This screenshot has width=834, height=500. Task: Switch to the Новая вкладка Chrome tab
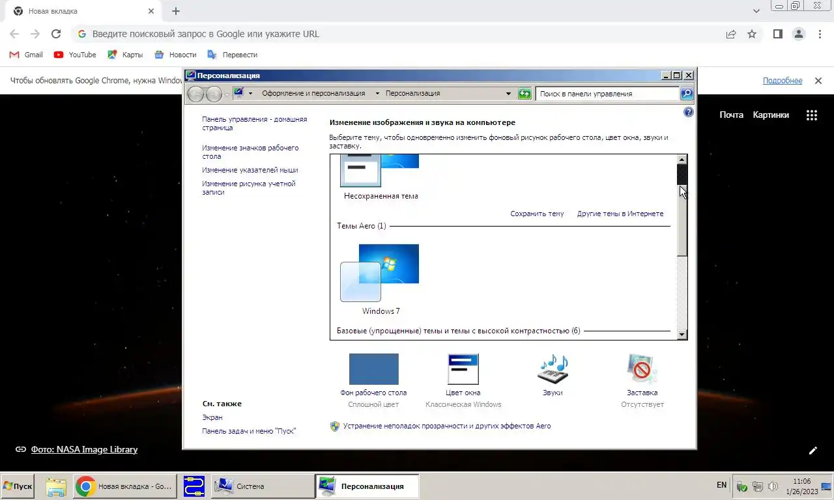point(83,11)
